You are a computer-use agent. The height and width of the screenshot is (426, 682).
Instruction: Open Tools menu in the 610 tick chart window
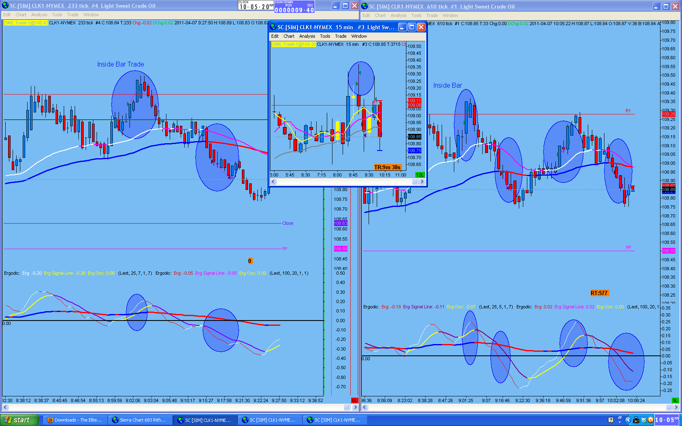coord(417,15)
